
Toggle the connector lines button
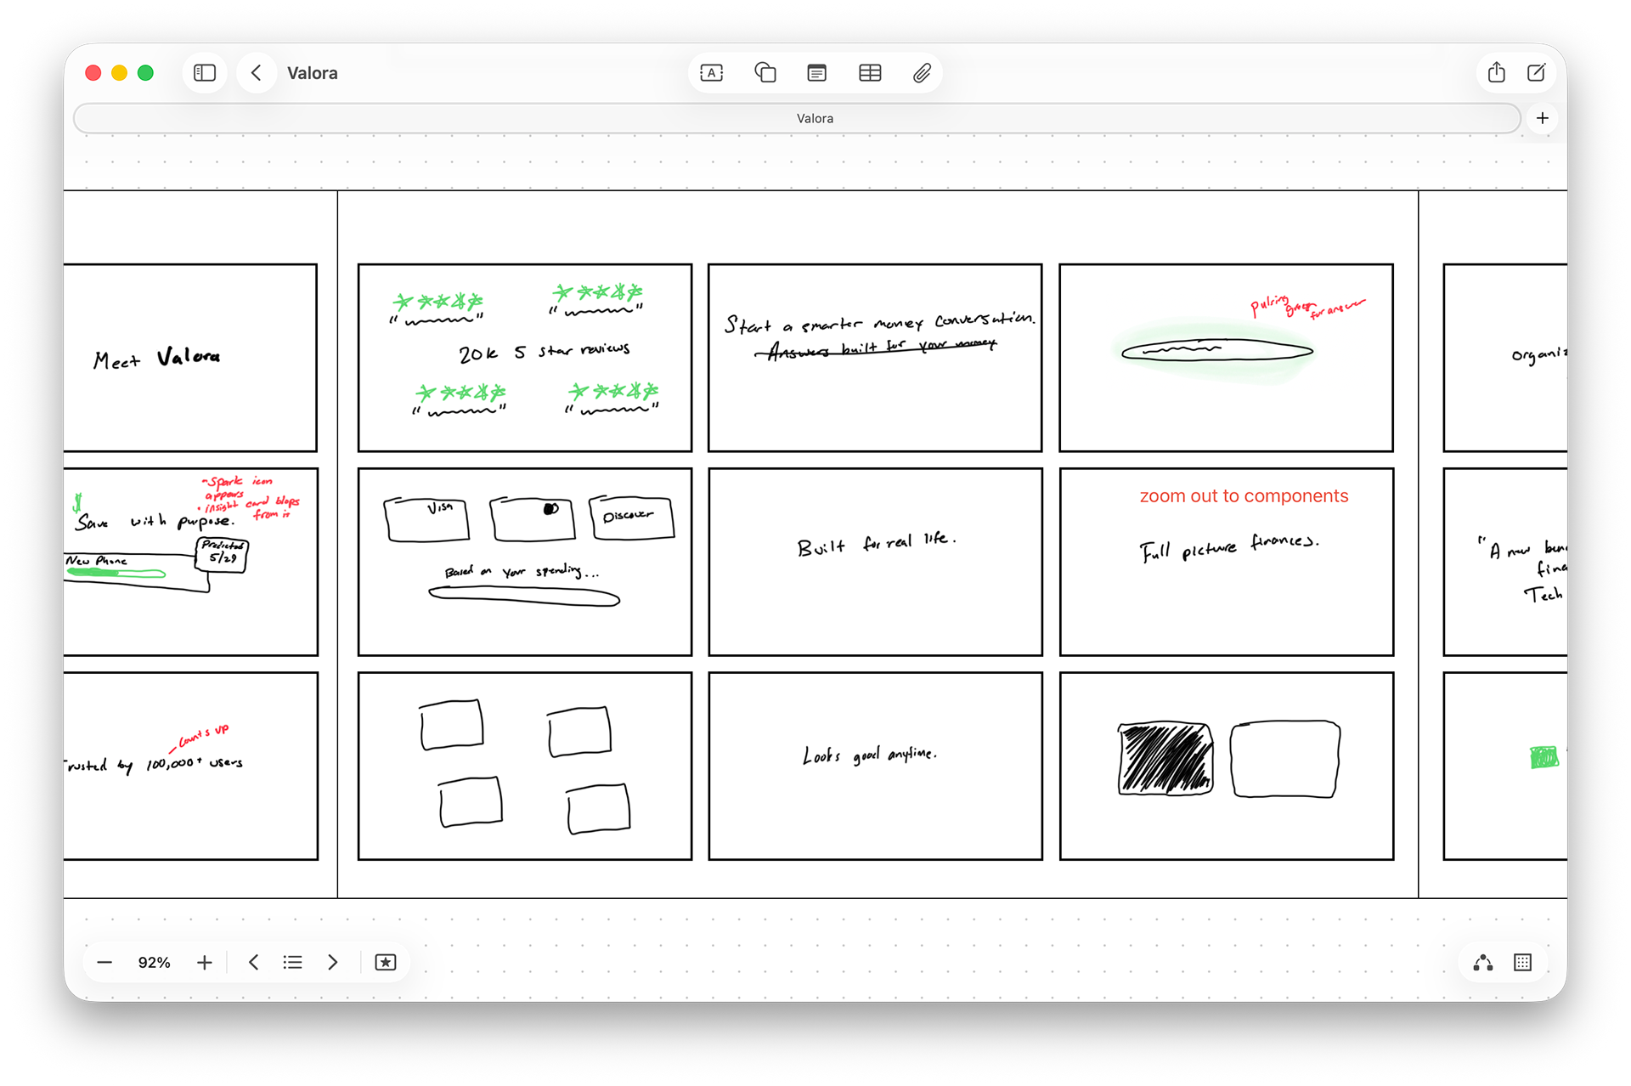pyautogui.click(x=1482, y=962)
